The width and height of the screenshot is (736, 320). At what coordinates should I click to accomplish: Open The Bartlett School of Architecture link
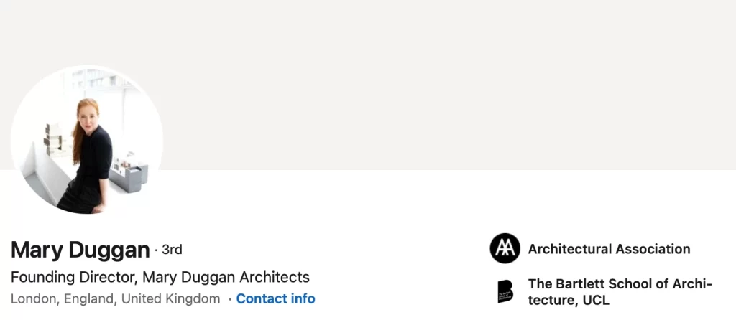[620, 291]
